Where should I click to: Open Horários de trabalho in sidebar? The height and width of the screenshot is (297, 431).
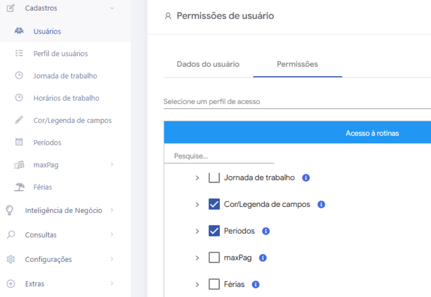click(66, 98)
